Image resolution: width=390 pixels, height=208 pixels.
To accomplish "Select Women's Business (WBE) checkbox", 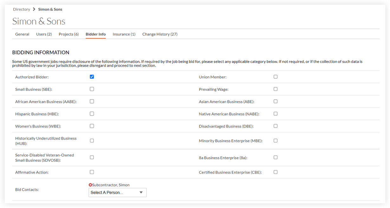I will pyautogui.click(x=92, y=126).
